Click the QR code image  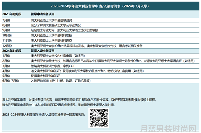pos(98,118)
